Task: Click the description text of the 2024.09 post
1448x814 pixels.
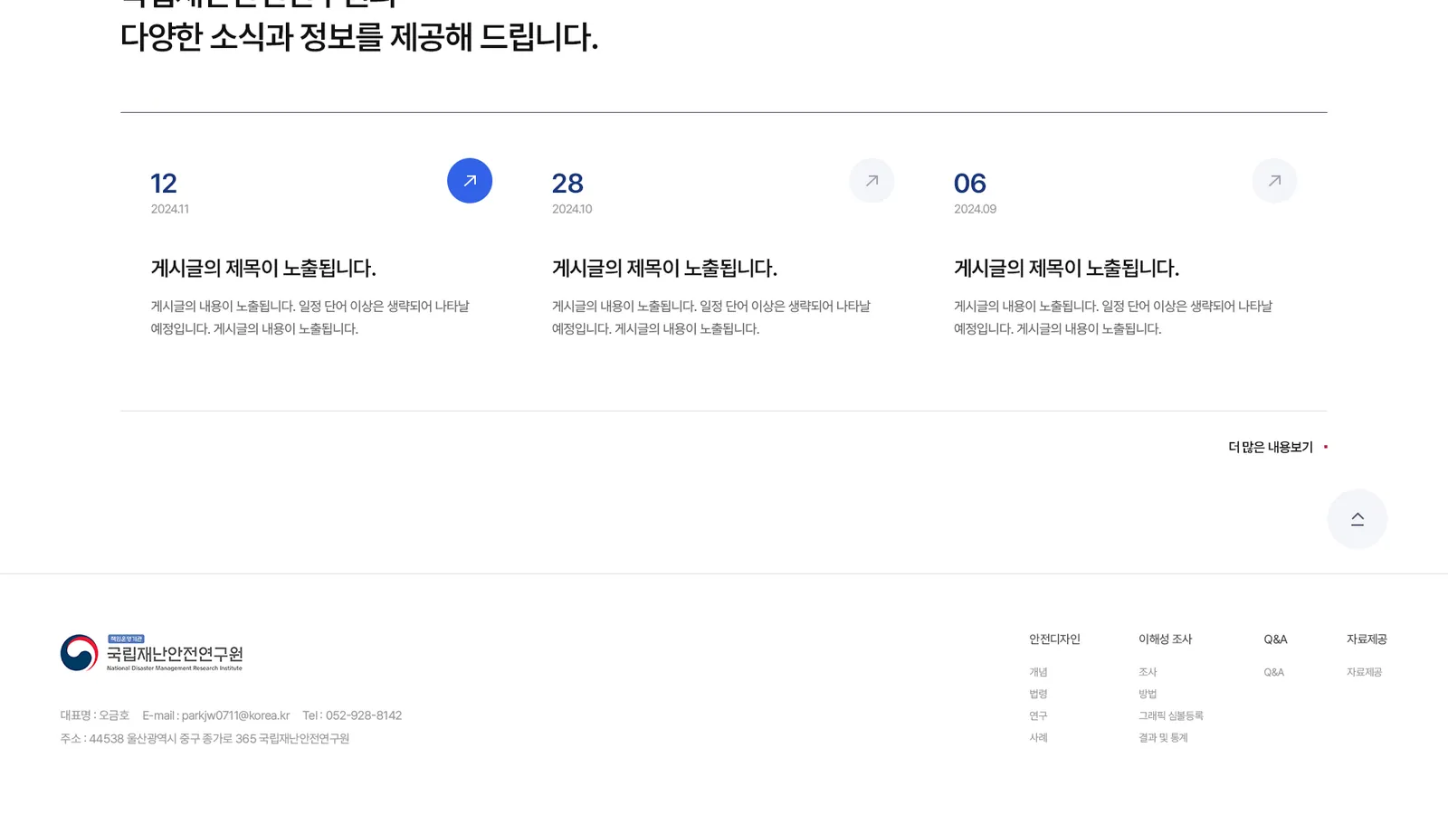Action: pyautogui.click(x=1113, y=317)
